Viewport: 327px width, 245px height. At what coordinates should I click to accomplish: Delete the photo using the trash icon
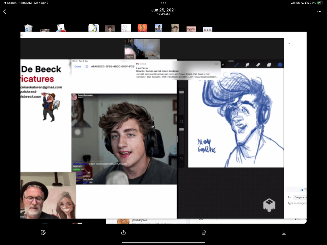coord(204,233)
